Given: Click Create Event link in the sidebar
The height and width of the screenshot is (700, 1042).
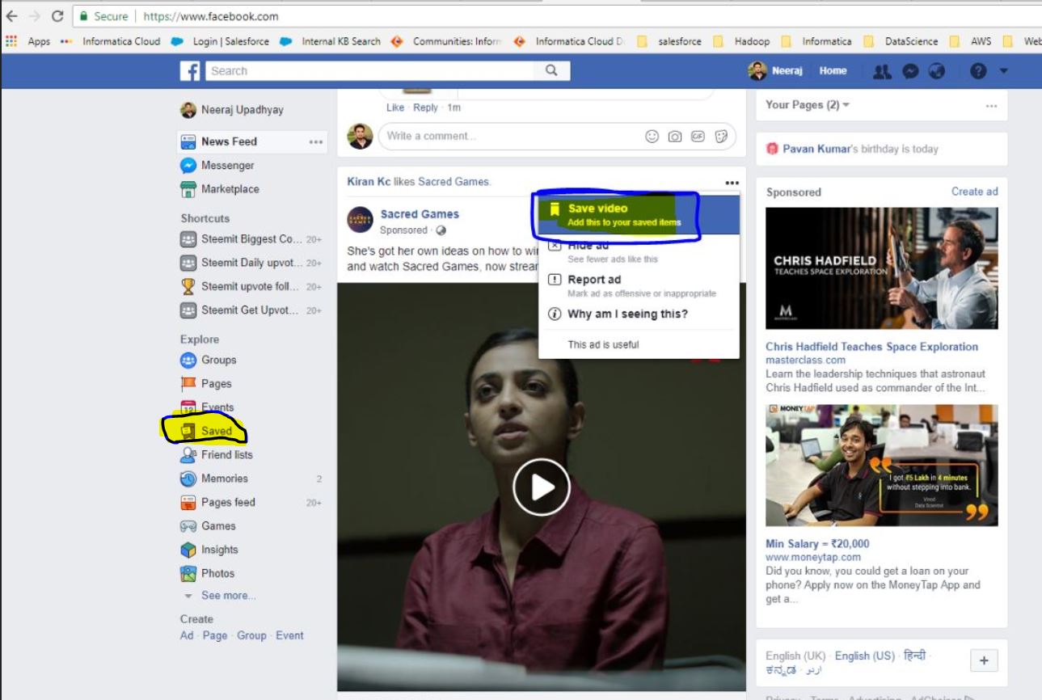Looking at the screenshot, I should coord(289,636).
